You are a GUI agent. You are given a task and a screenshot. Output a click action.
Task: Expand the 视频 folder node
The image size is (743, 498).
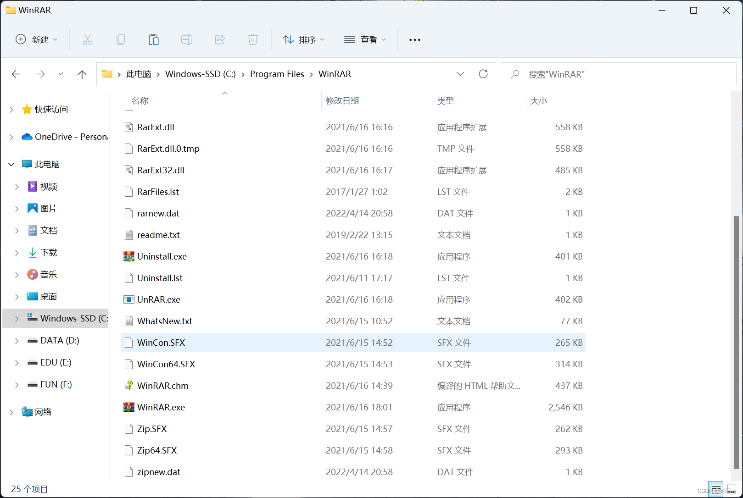(x=17, y=186)
